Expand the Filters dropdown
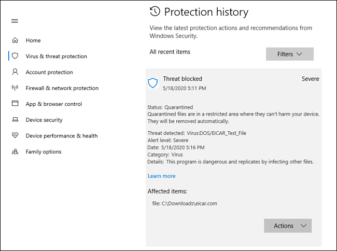Image resolution: width=337 pixels, height=251 pixels. (x=289, y=54)
